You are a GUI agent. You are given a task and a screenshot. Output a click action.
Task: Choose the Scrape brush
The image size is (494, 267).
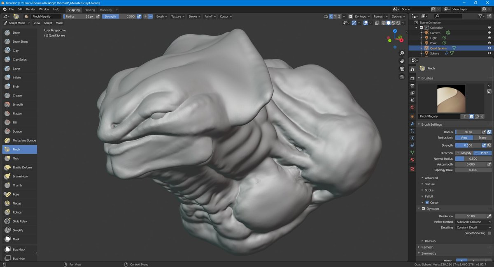click(x=19, y=131)
